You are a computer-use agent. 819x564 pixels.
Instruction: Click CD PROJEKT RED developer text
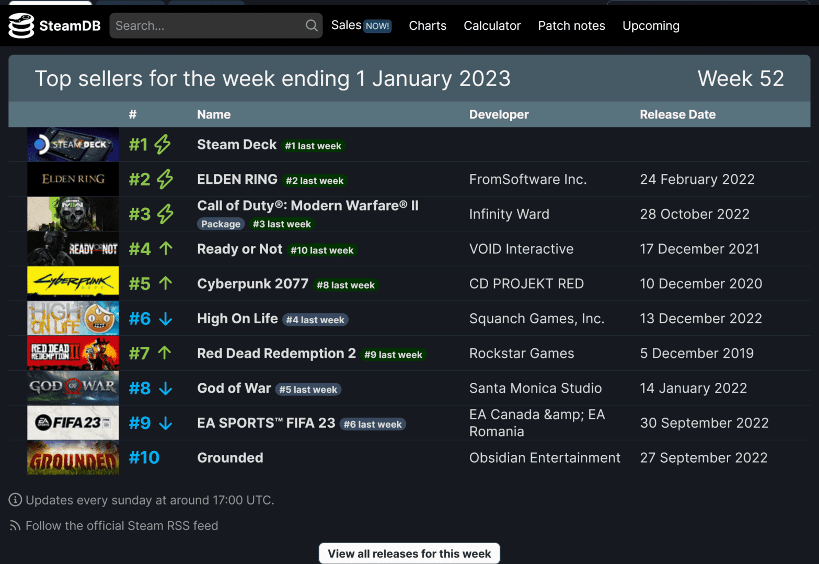[x=526, y=284]
